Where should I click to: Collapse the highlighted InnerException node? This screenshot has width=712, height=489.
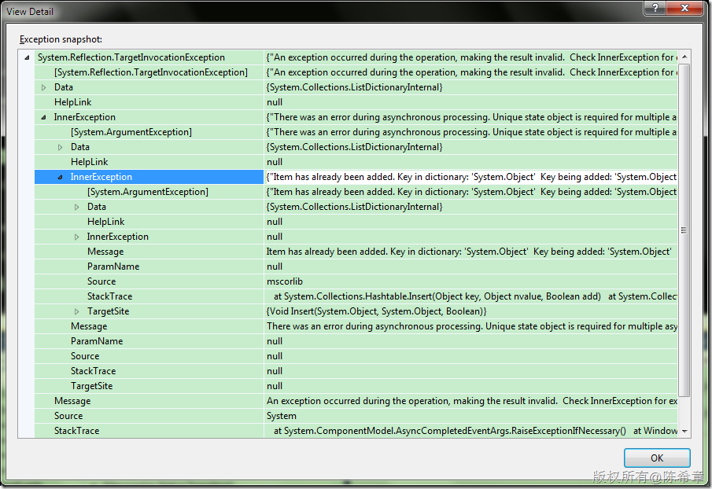[61, 178]
